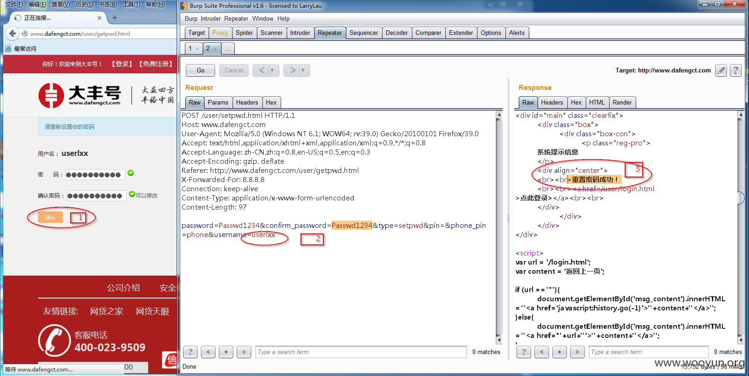Click the Cancel button
The image size is (749, 376).
click(234, 70)
